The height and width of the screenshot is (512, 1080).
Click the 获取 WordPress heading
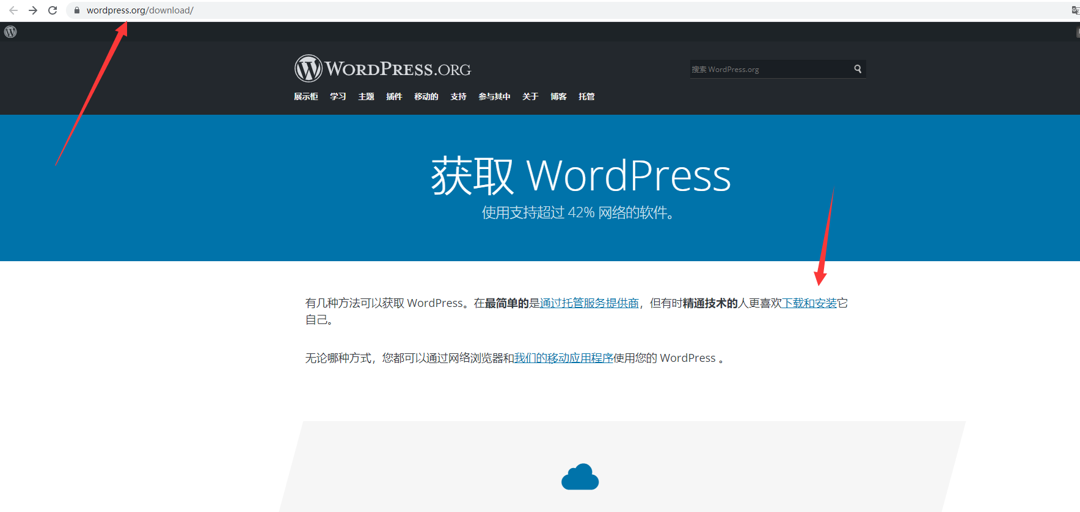[x=580, y=176]
